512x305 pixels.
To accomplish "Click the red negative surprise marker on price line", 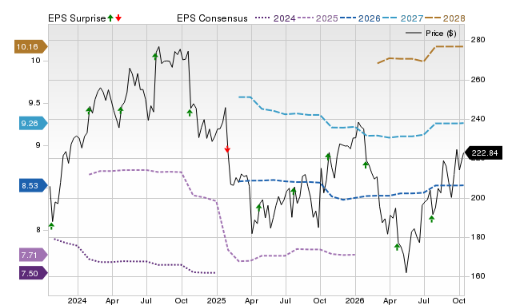I will tap(227, 149).
